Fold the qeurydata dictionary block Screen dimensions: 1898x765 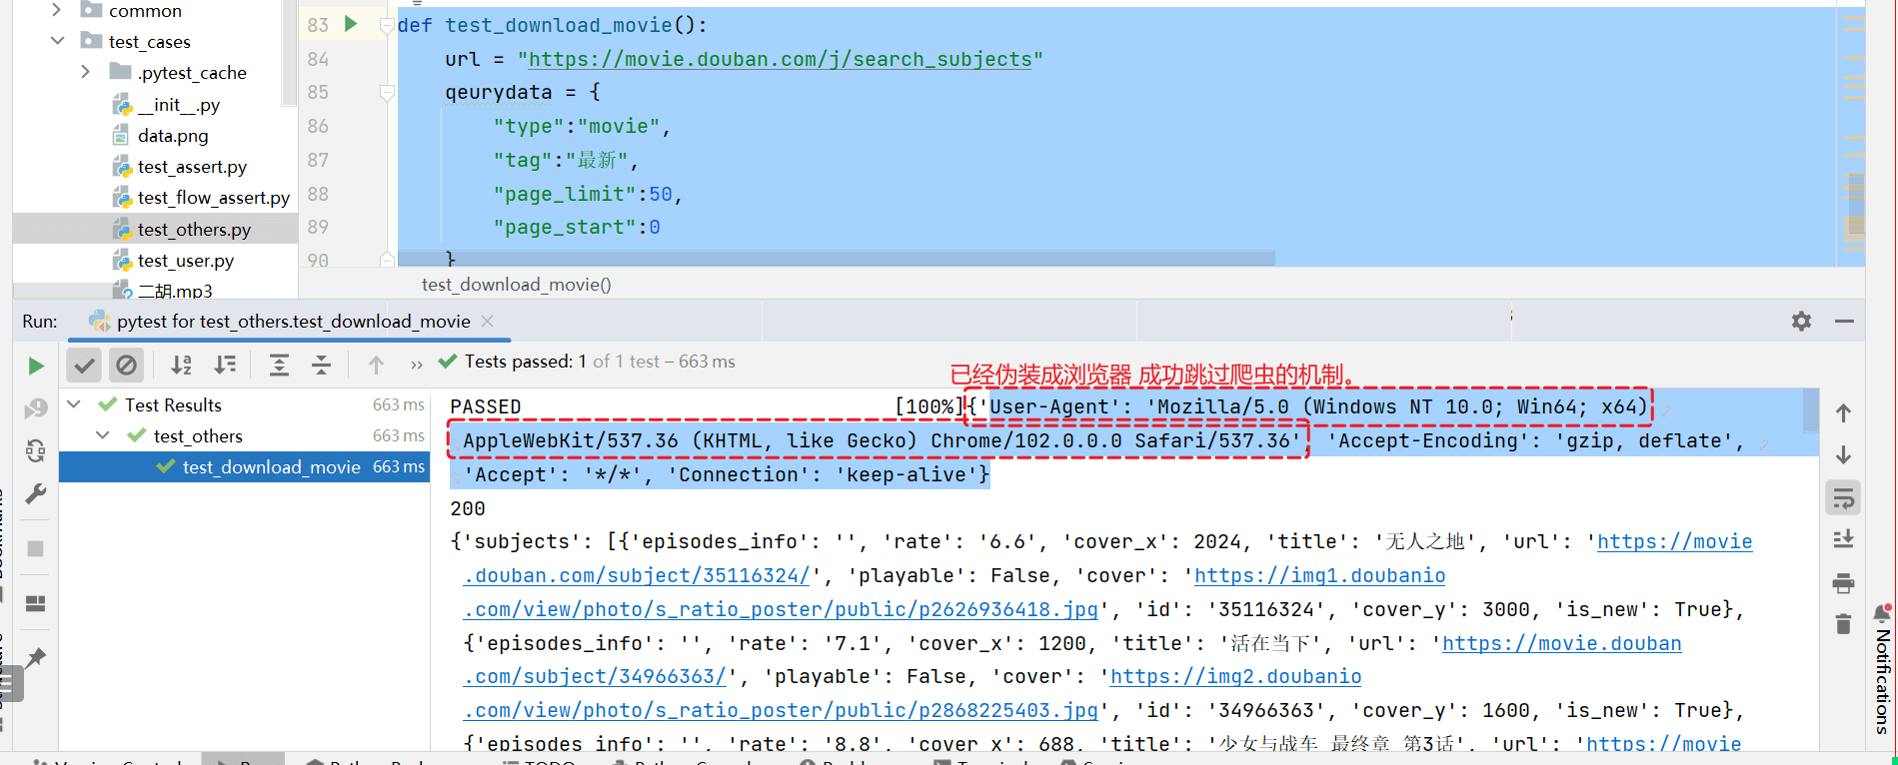(387, 93)
